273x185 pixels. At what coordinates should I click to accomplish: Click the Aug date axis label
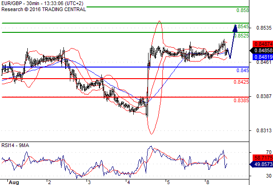point(14,182)
